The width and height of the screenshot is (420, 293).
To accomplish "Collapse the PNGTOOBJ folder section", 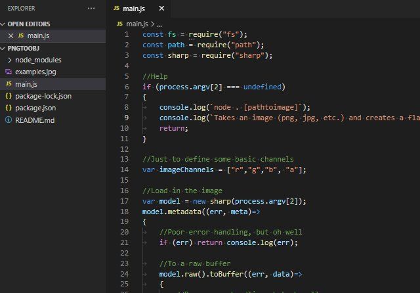I will click(x=4, y=48).
